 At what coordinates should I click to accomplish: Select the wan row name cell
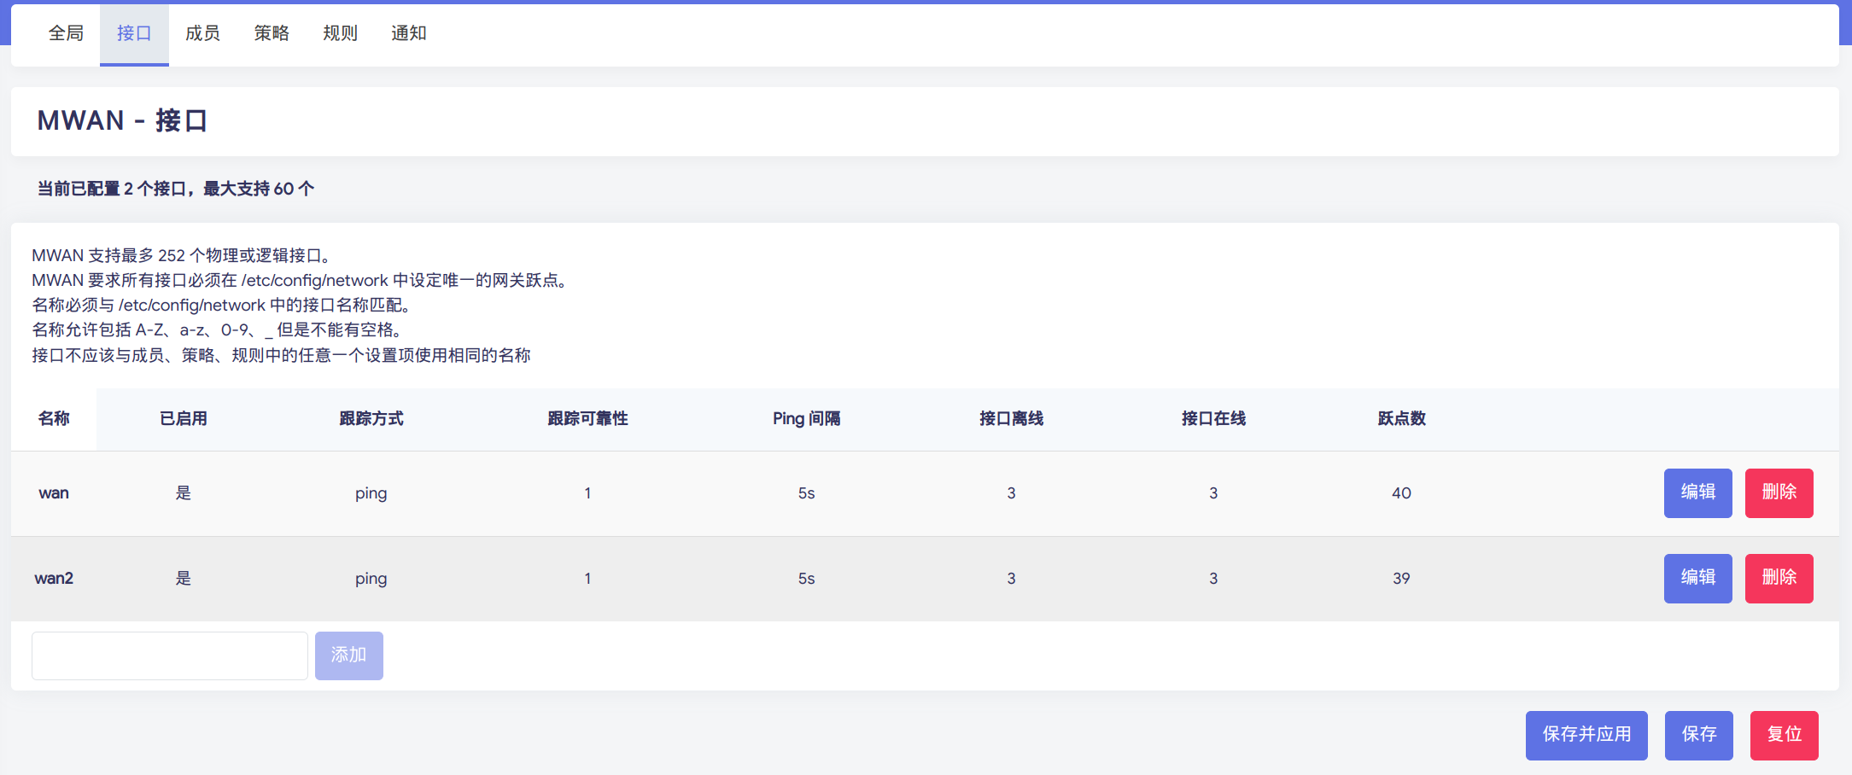pos(54,493)
